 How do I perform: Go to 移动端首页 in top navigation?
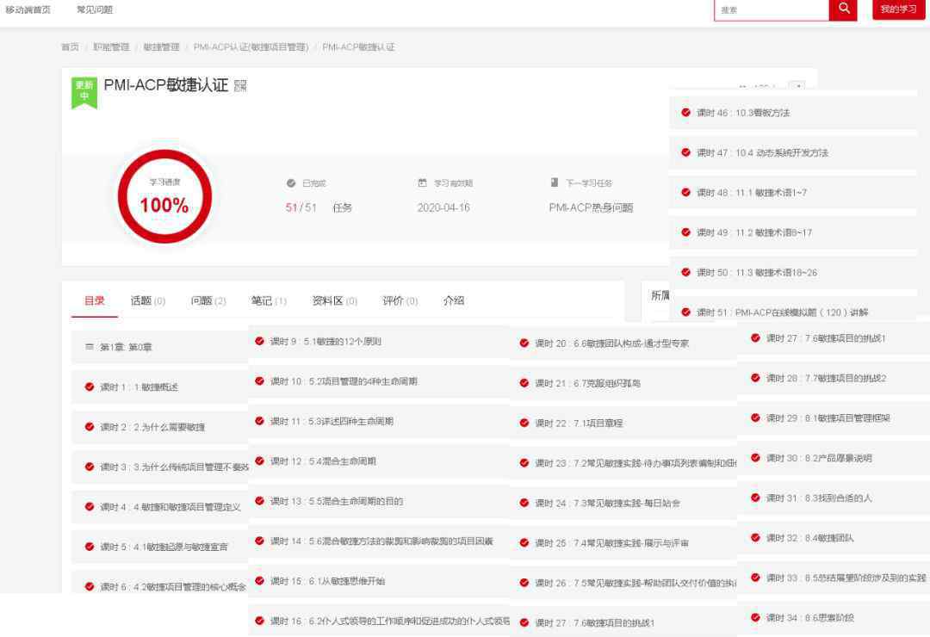tap(28, 9)
